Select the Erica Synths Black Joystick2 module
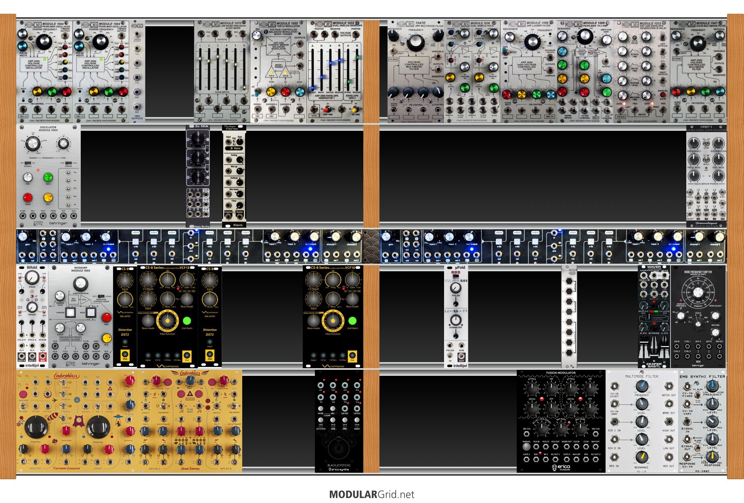Screen dimensions: 744x503 point(339,421)
